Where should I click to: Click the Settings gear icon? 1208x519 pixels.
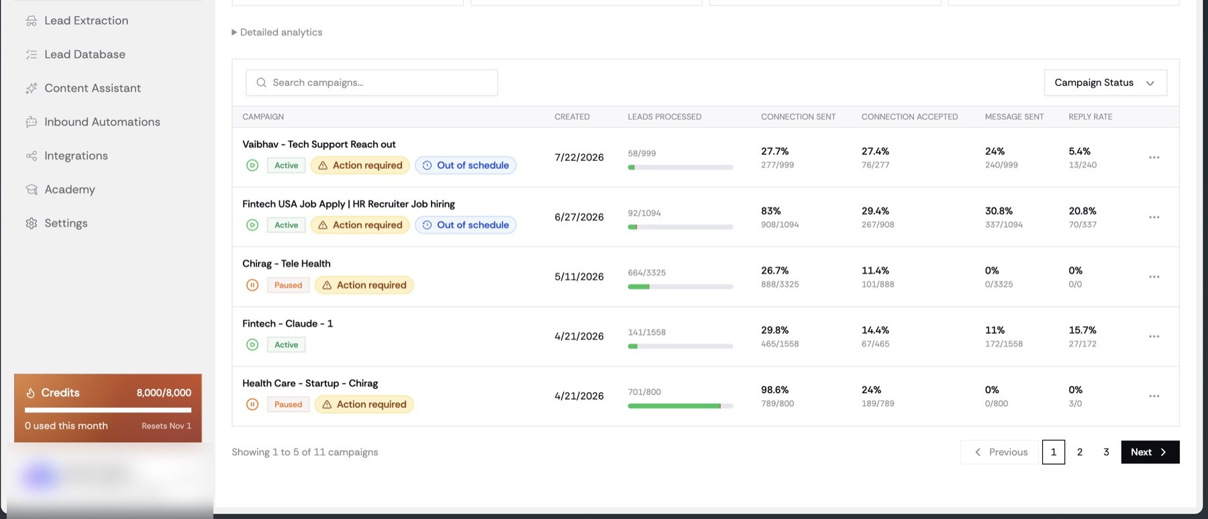pos(32,223)
